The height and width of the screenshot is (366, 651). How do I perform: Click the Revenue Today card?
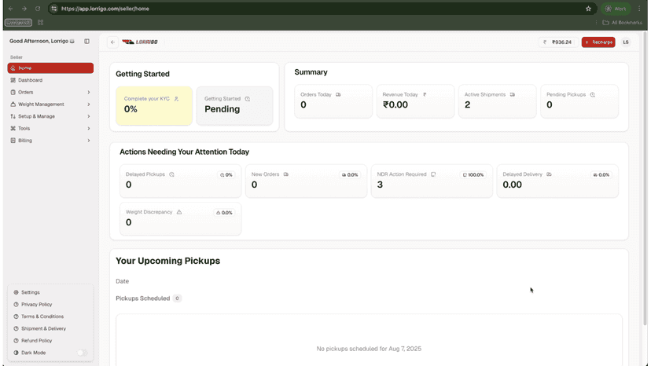pos(415,101)
